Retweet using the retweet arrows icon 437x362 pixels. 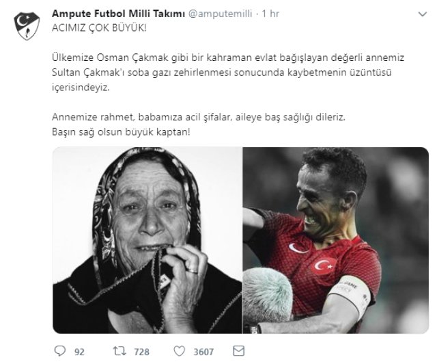pos(119,351)
